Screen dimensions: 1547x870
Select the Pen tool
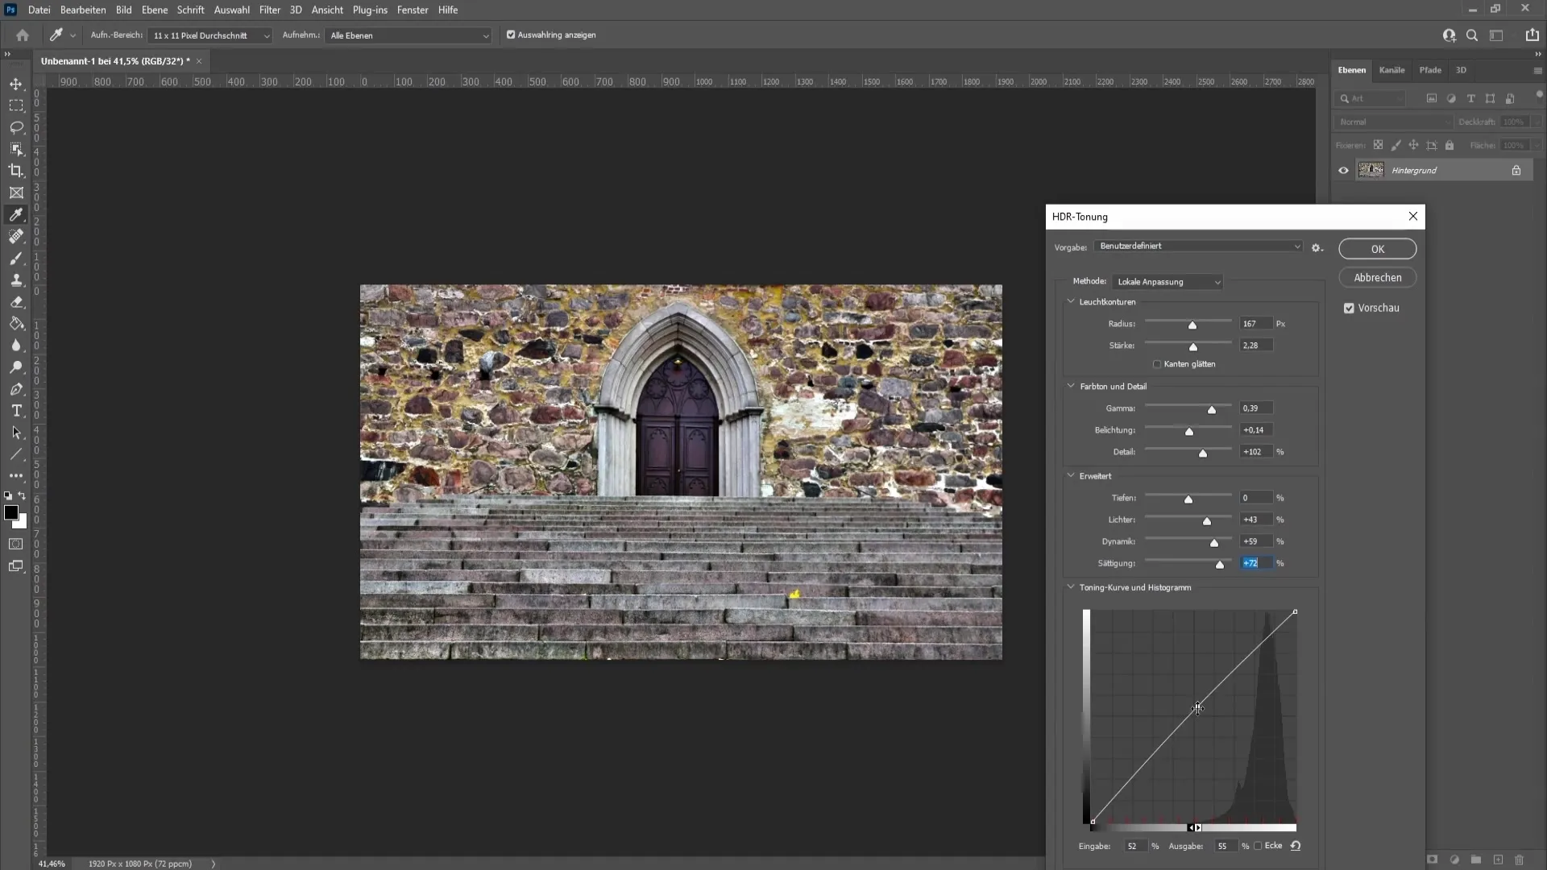[x=16, y=389]
